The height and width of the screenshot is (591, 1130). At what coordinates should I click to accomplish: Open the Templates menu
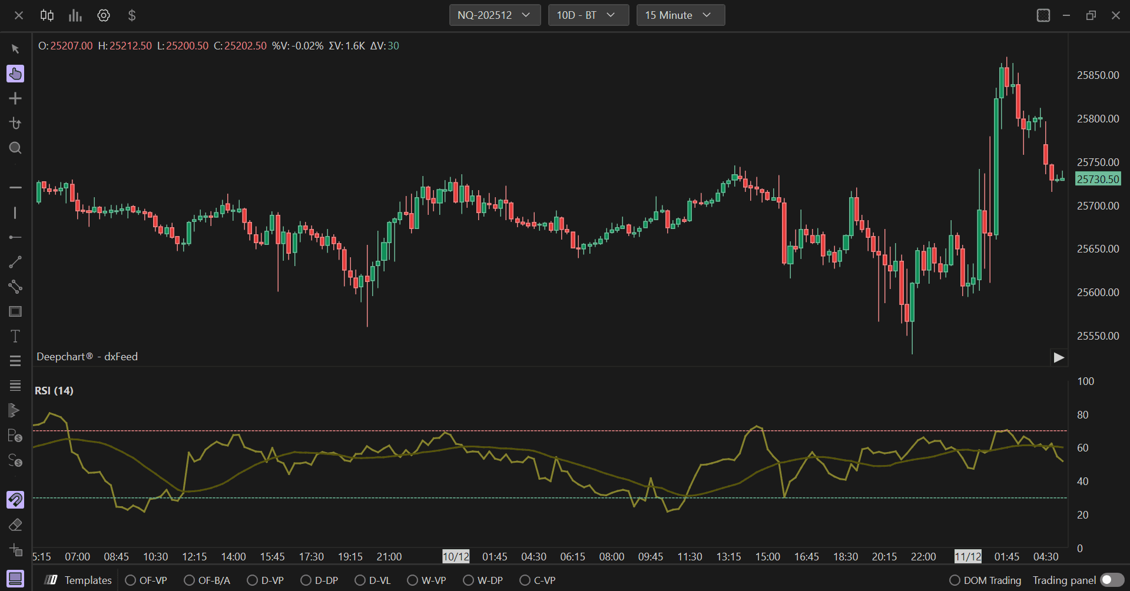78,580
